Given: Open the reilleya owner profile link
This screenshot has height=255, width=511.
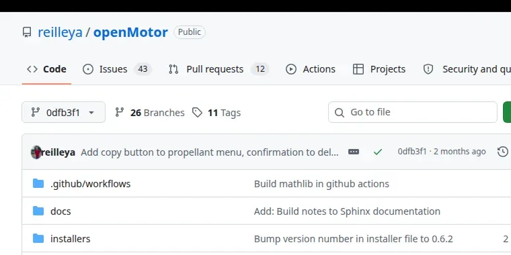Looking at the screenshot, I should (60, 32).
